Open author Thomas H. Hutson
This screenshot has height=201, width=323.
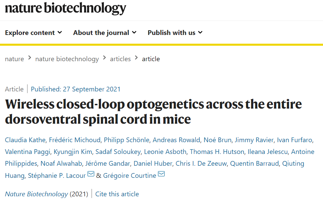point(217,152)
